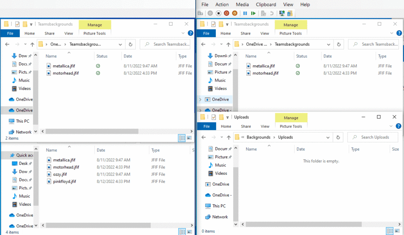Click the undo arrow icon in the recorder toolbar
404x235 pixels.
271,13
